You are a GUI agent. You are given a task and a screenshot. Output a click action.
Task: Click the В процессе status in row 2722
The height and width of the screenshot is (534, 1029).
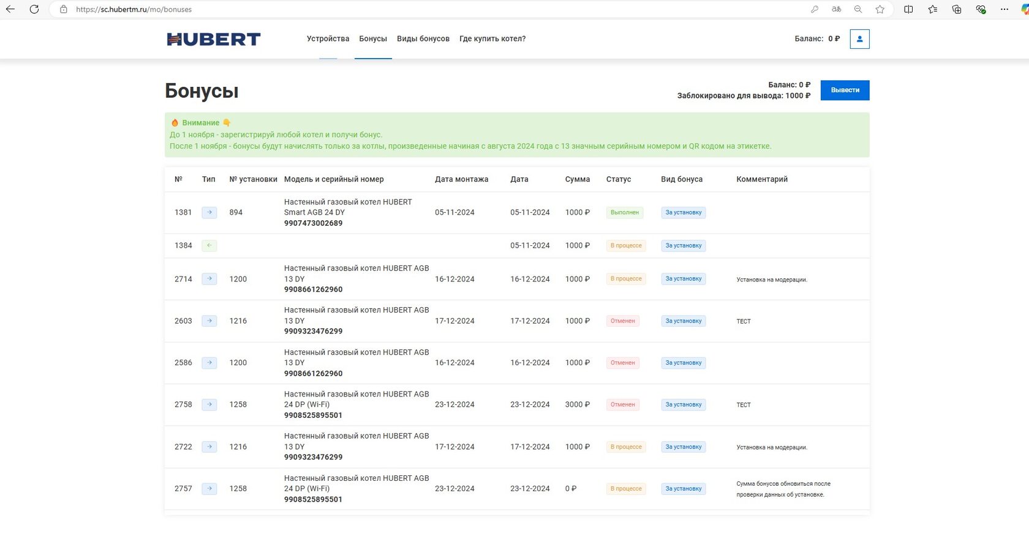[626, 447]
